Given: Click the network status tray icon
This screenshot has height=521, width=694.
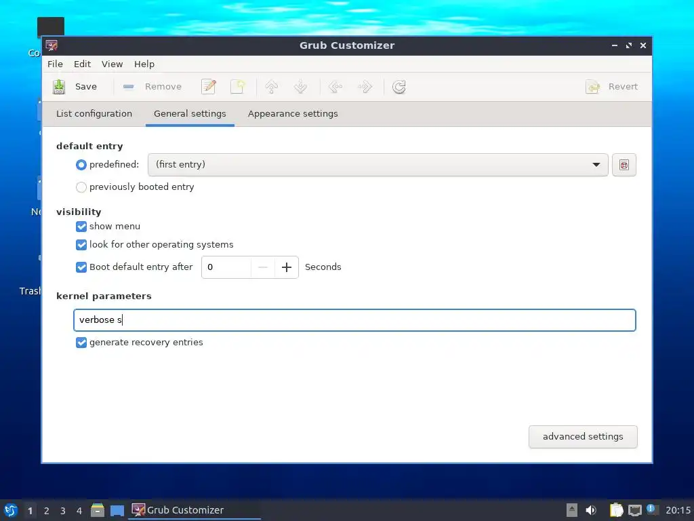Looking at the screenshot, I should [x=634, y=510].
